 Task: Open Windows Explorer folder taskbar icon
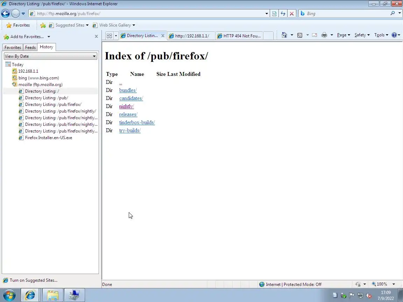53,295
